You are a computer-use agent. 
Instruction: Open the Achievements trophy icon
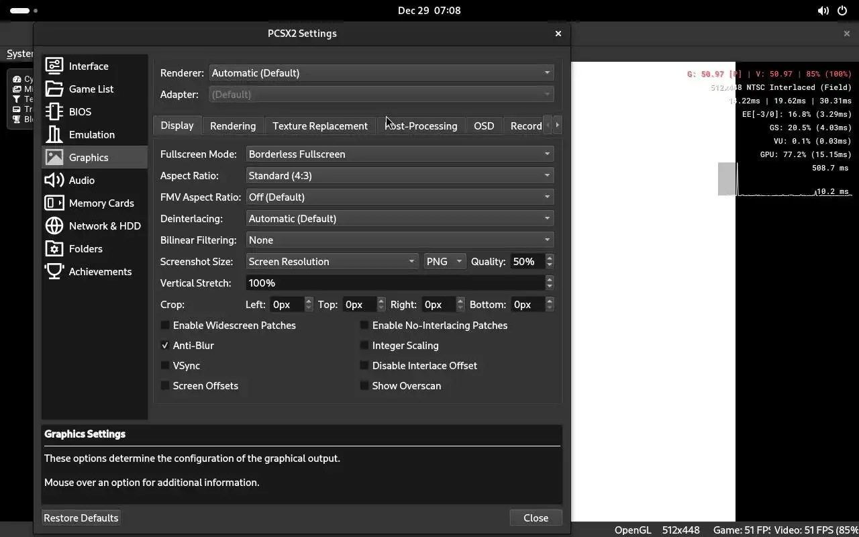click(54, 271)
